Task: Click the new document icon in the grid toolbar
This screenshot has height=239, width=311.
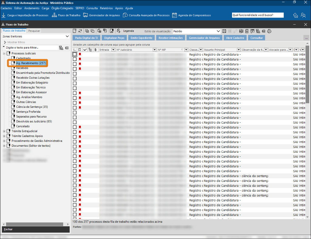Action: point(75,31)
